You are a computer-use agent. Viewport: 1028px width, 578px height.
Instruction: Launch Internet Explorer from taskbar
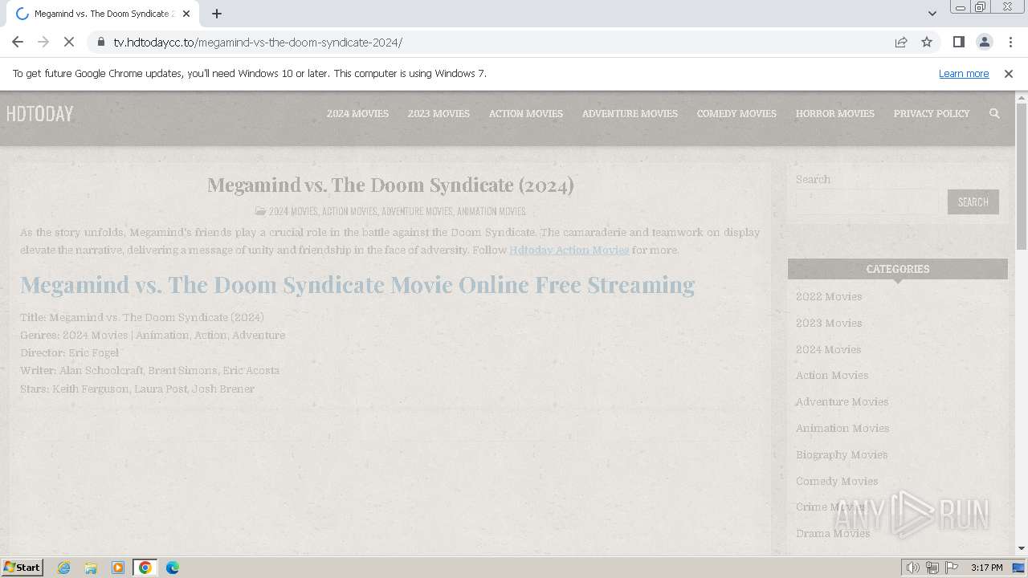pos(64,568)
